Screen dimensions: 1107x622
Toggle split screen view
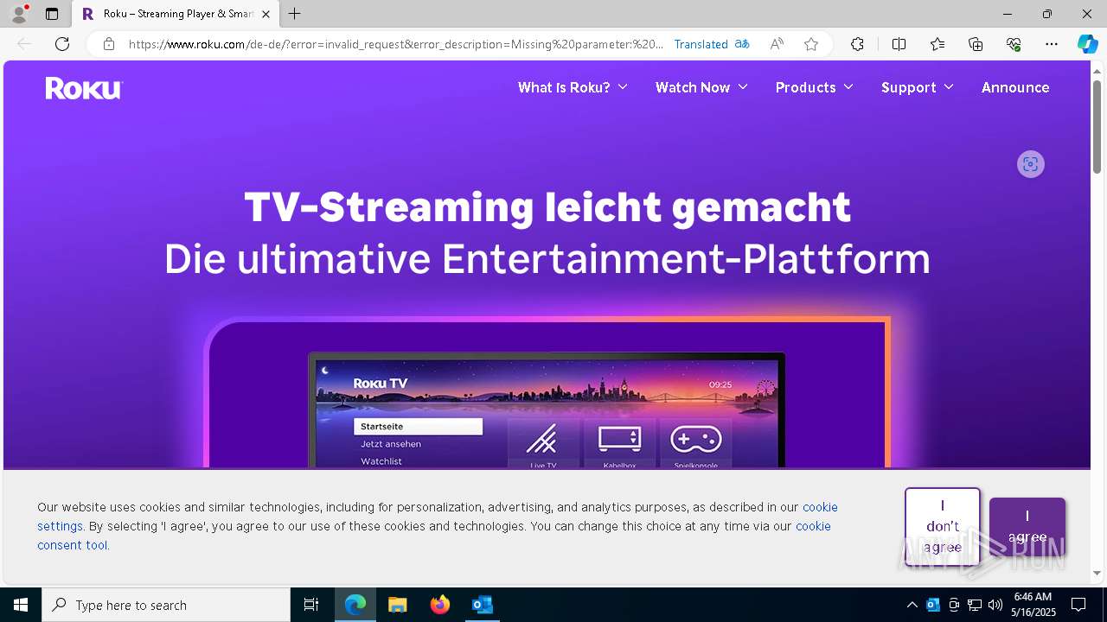(x=899, y=44)
